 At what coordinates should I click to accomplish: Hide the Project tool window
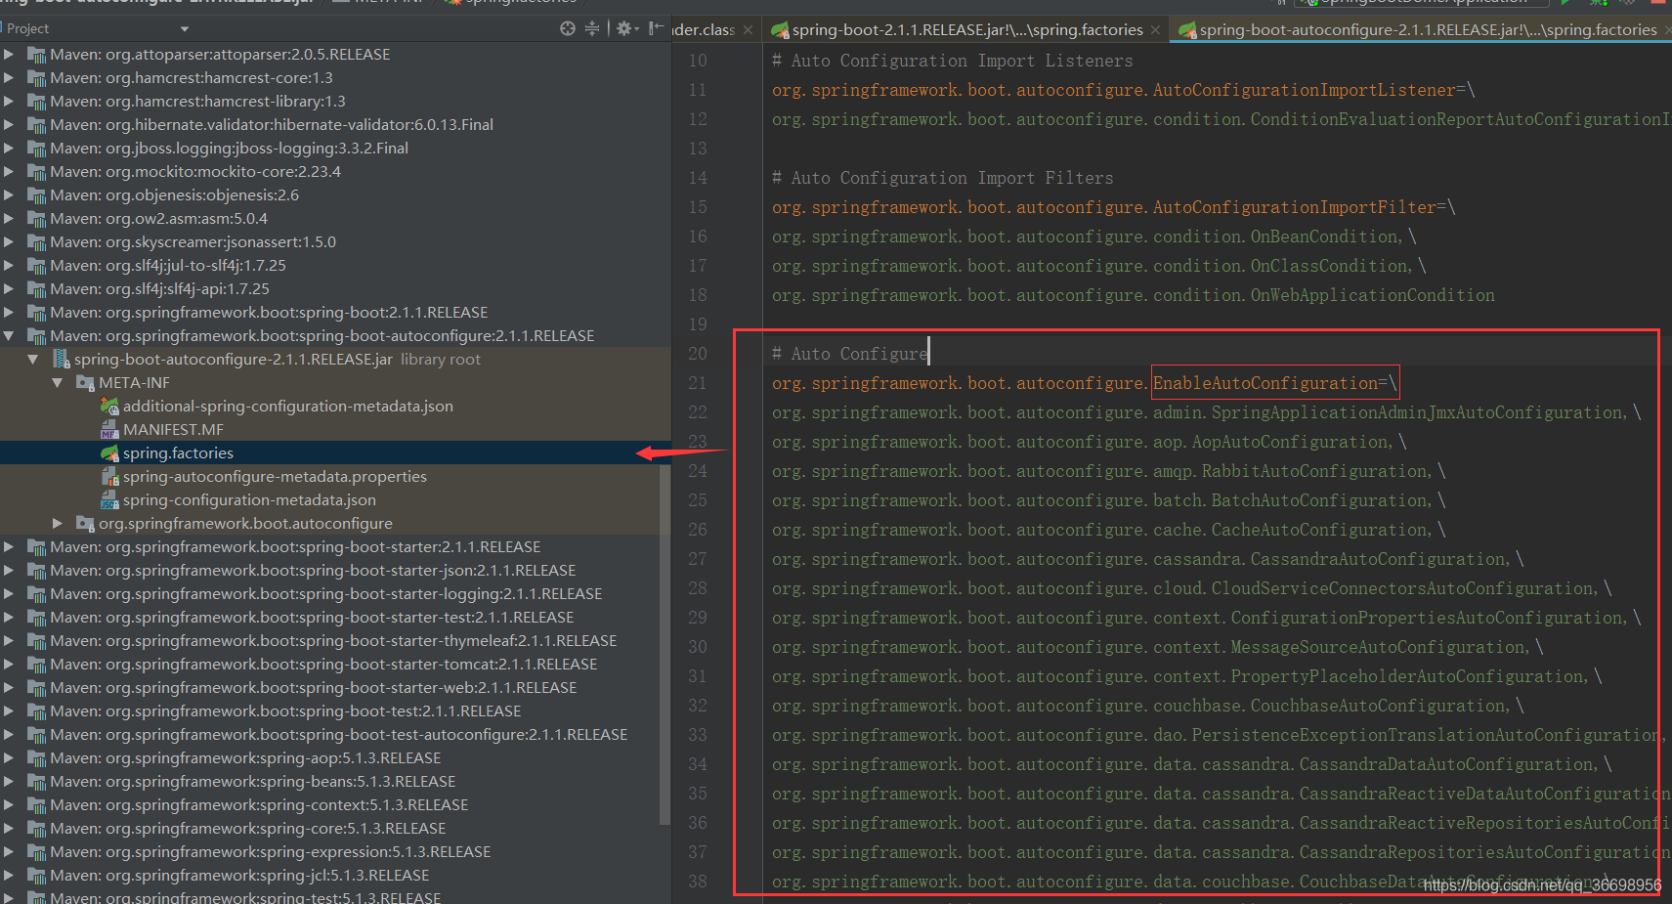pyautogui.click(x=656, y=28)
